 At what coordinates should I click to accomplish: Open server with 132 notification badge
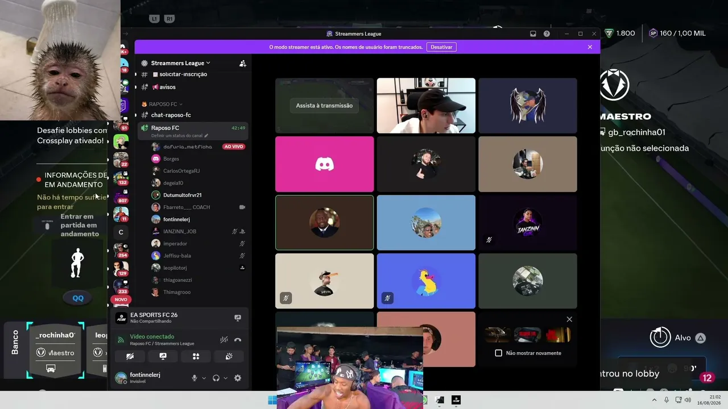[121, 177]
